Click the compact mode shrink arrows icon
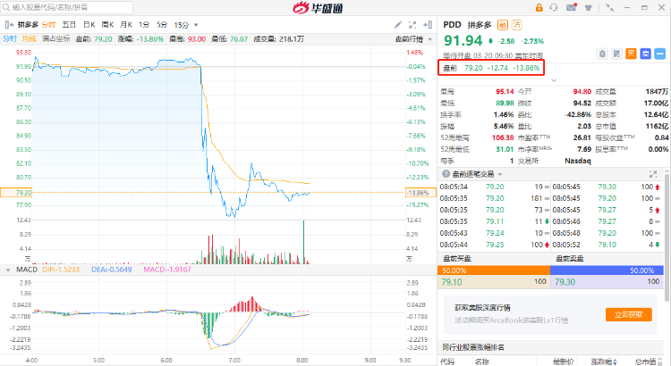The height and width of the screenshot is (366, 671). tap(610, 7)
